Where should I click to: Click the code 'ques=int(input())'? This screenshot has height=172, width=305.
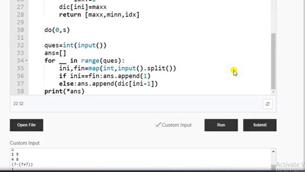75,45
